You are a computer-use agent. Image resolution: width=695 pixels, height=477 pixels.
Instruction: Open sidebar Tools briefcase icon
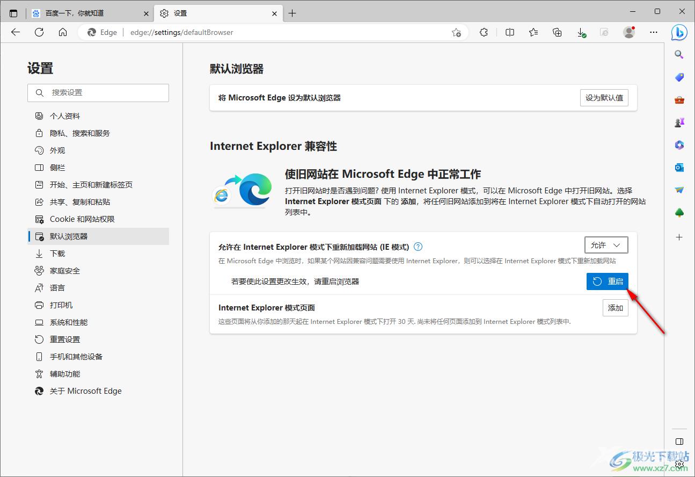pyautogui.click(x=679, y=100)
